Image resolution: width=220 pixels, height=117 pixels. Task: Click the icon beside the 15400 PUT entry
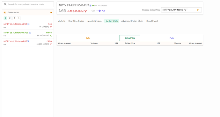(x=28, y=41)
